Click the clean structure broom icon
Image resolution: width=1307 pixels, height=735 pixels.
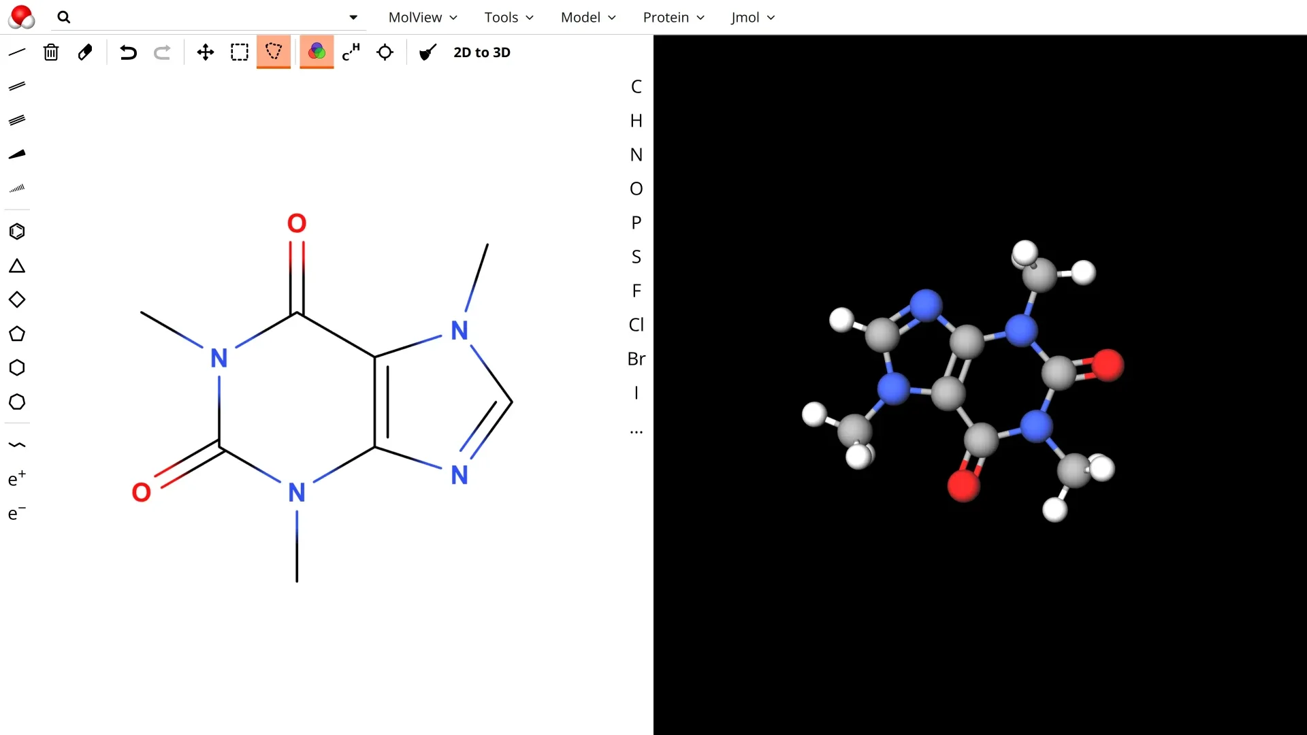427,52
